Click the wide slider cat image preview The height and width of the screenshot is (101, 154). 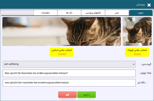pos(62,31)
